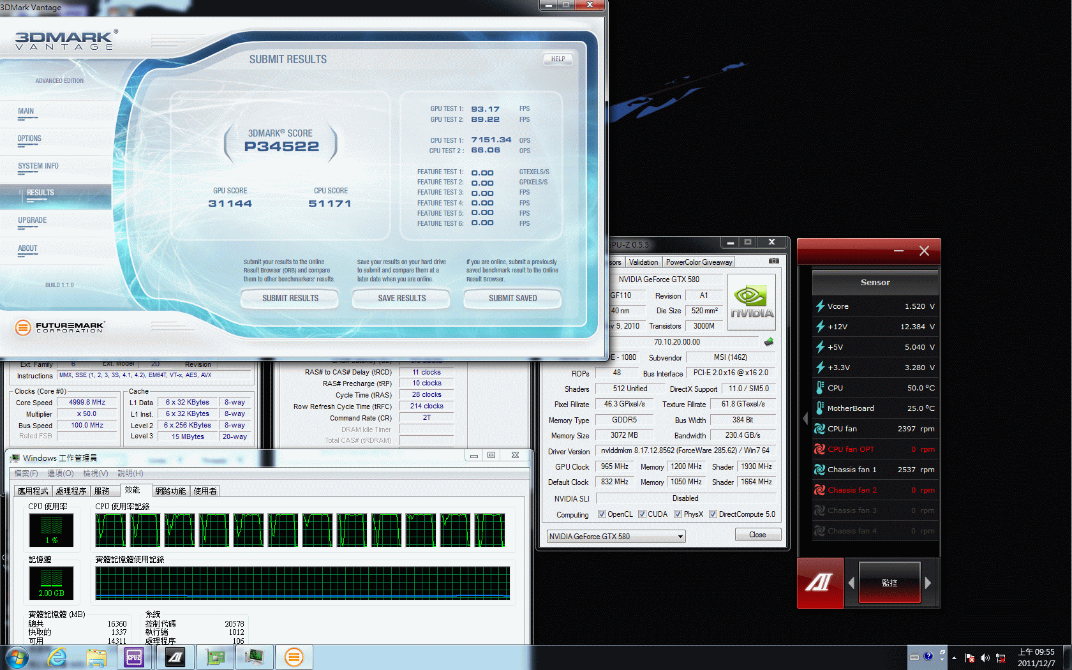This screenshot has width=1072, height=670.
Task: Switch to AI Suite taskbar icon
Action: 175,657
